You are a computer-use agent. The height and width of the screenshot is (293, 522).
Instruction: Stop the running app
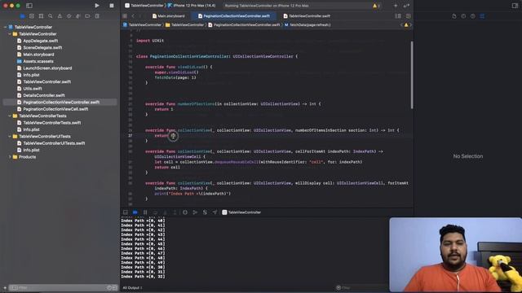[x=112, y=6]
